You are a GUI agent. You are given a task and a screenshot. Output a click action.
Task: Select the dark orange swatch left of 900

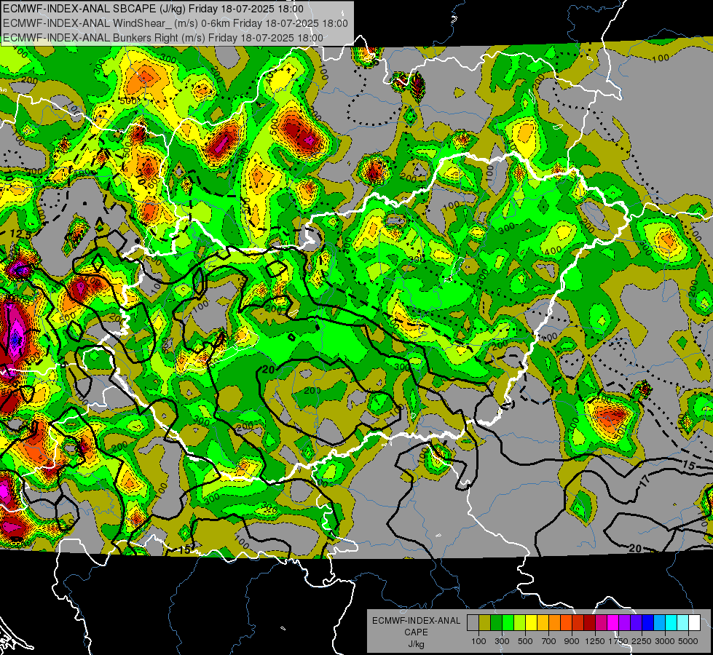coord(566,623)
